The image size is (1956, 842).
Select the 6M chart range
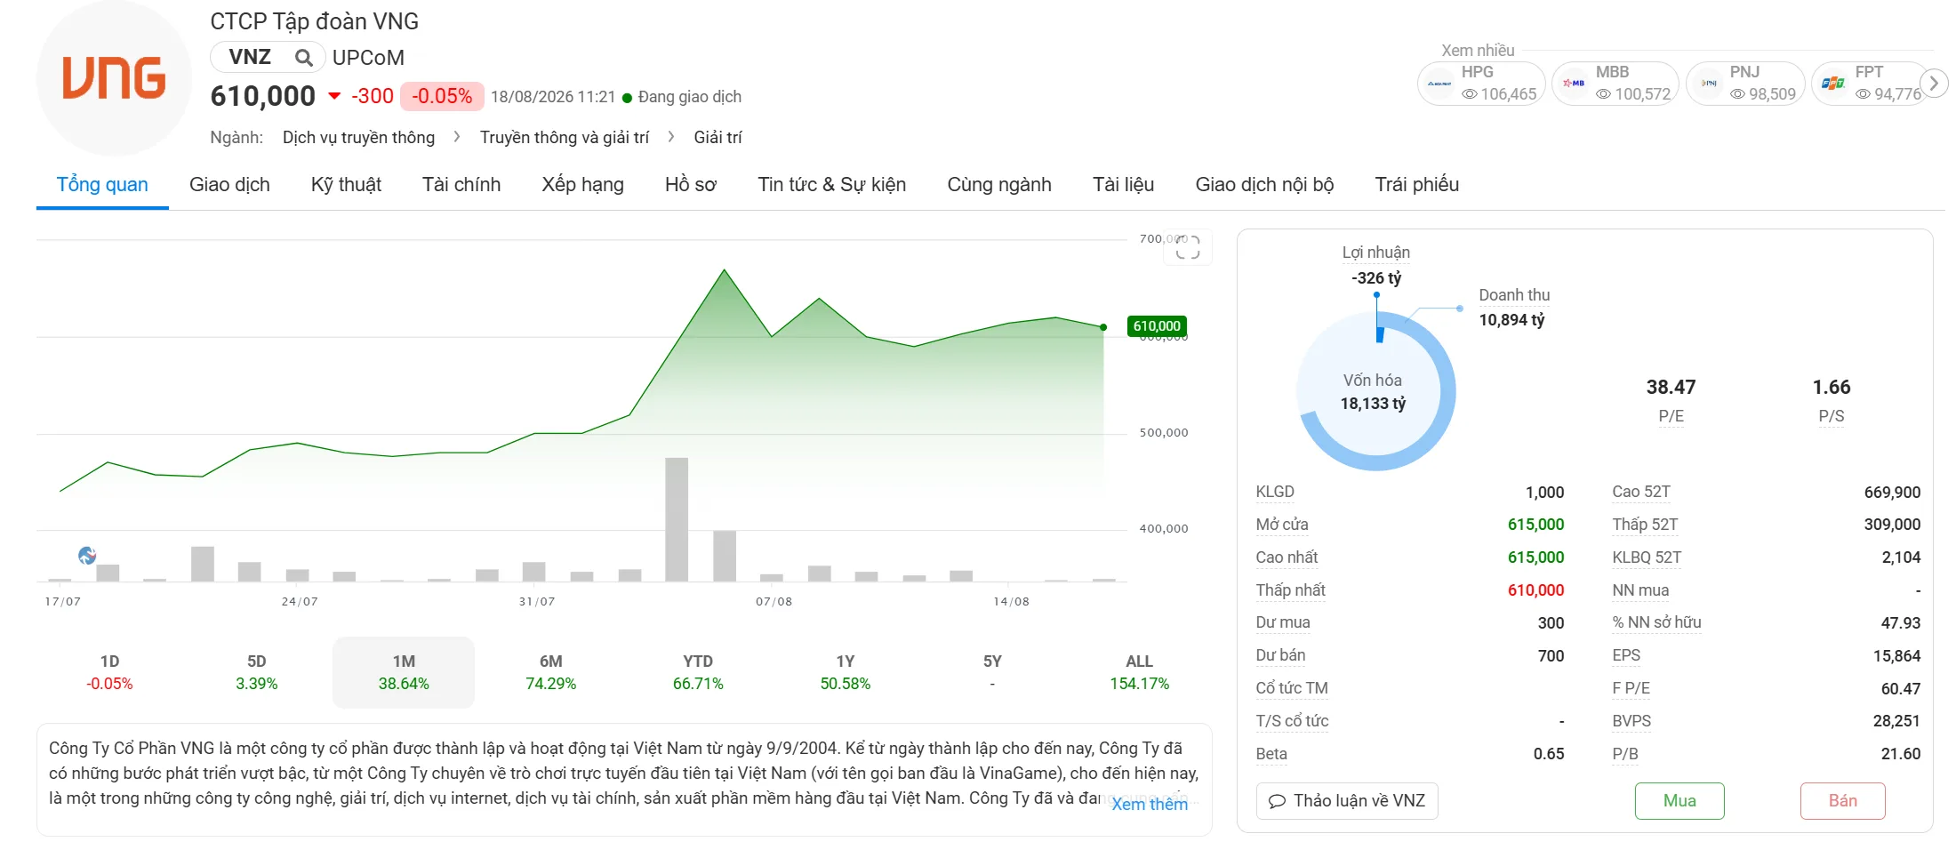(550, 672)
